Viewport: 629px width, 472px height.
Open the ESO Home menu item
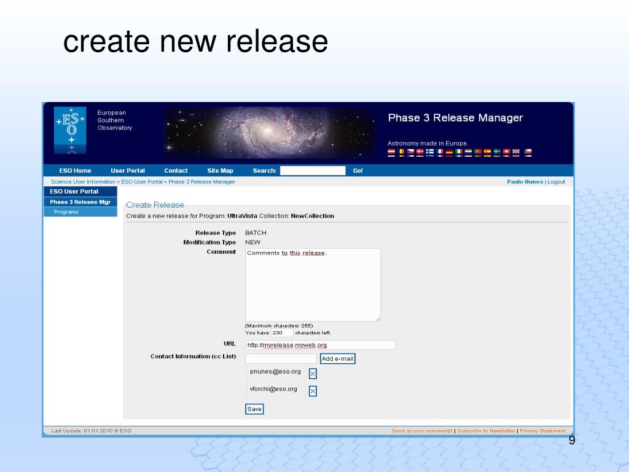pyautogui.click(x=75, y=171)
